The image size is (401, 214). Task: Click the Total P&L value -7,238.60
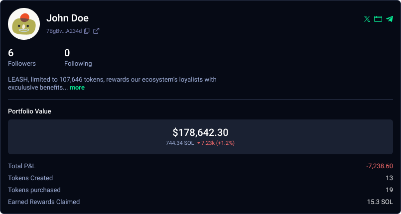[x=379, y=166]
